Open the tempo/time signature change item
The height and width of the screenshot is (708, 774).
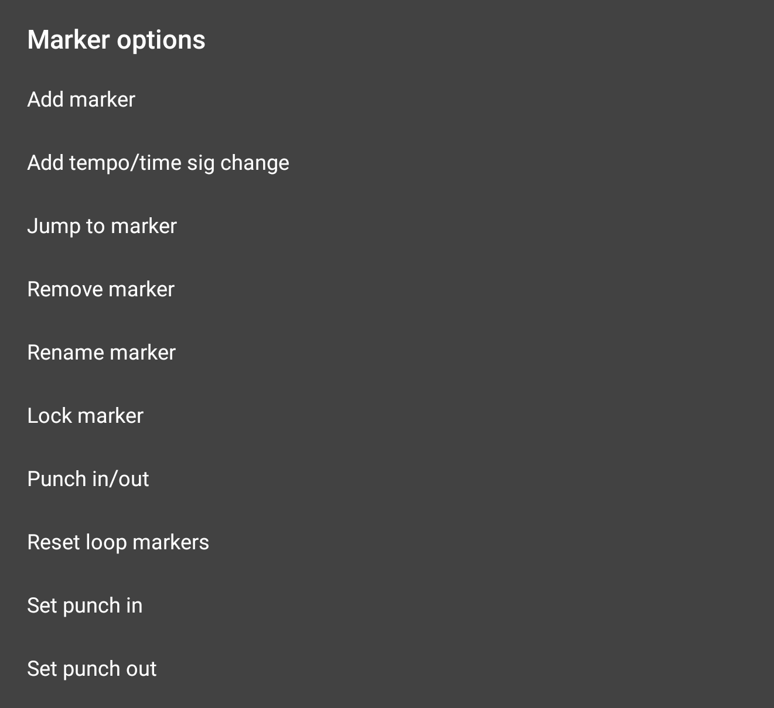158,163
